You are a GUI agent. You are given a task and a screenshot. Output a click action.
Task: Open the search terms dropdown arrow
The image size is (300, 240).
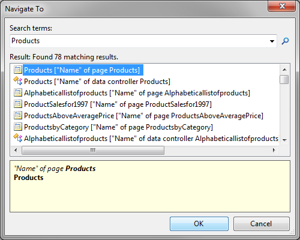tap(272, 41)
